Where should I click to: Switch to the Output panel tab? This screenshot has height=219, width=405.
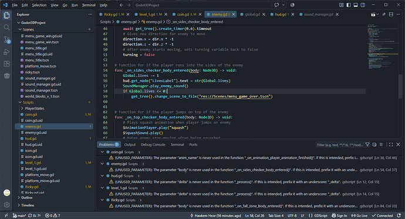pyautogui.click(x=130, y=144)
